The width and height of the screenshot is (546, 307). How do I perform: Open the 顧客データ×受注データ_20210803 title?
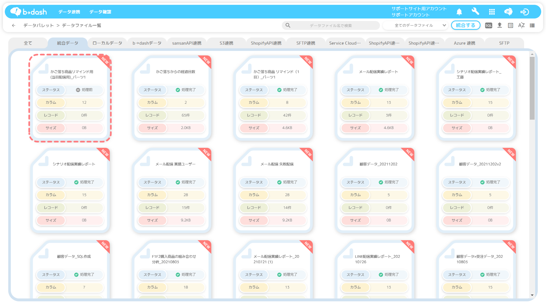coord(479,259)
